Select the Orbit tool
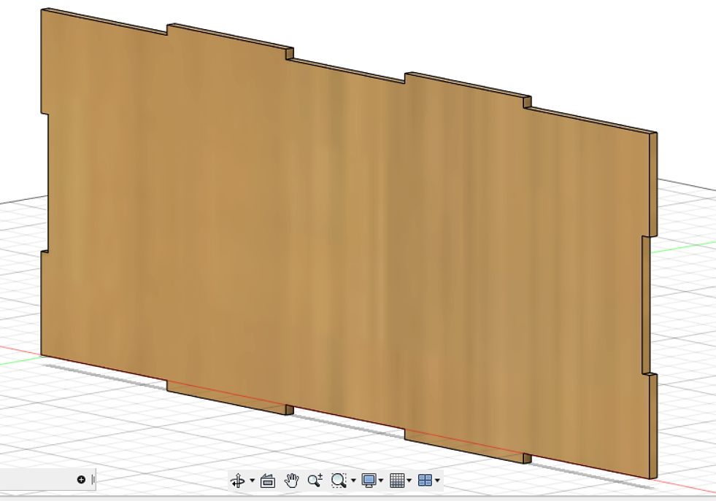The width and height of the screenshot is (716, 501). [238, 481]
